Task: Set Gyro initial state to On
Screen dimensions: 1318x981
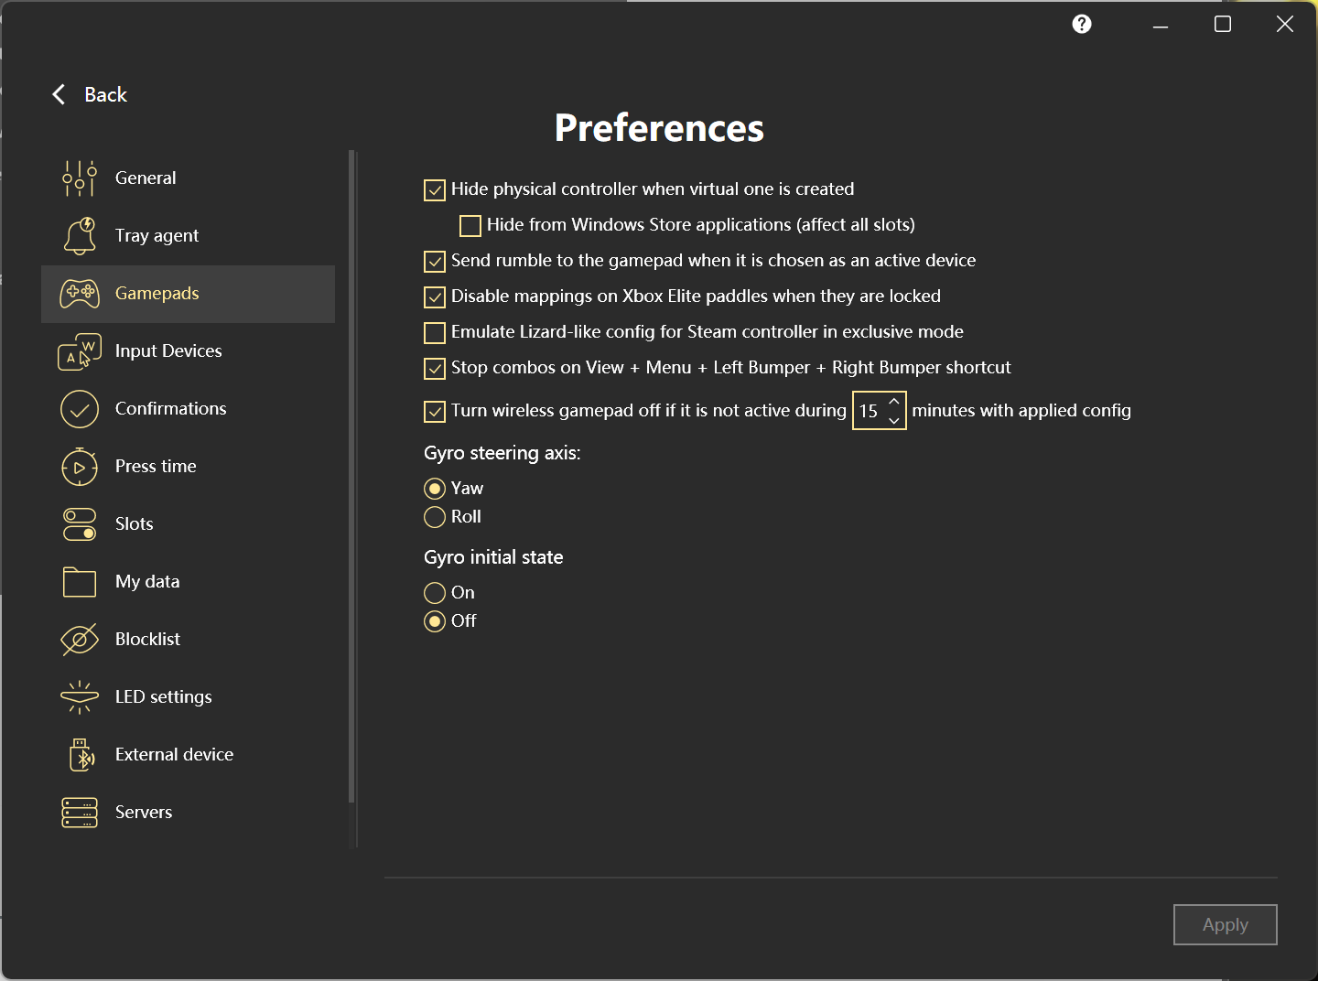Action: pyautogui.click(x=435, y=593)
